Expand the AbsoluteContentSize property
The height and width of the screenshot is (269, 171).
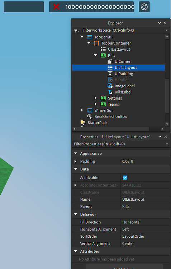(75, 185)
